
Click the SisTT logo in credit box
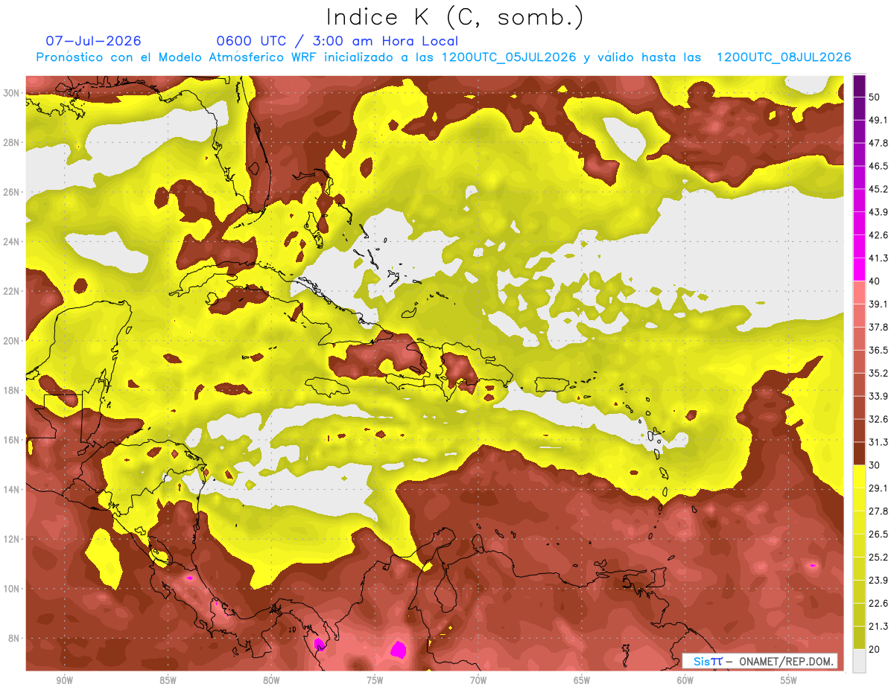707,661
